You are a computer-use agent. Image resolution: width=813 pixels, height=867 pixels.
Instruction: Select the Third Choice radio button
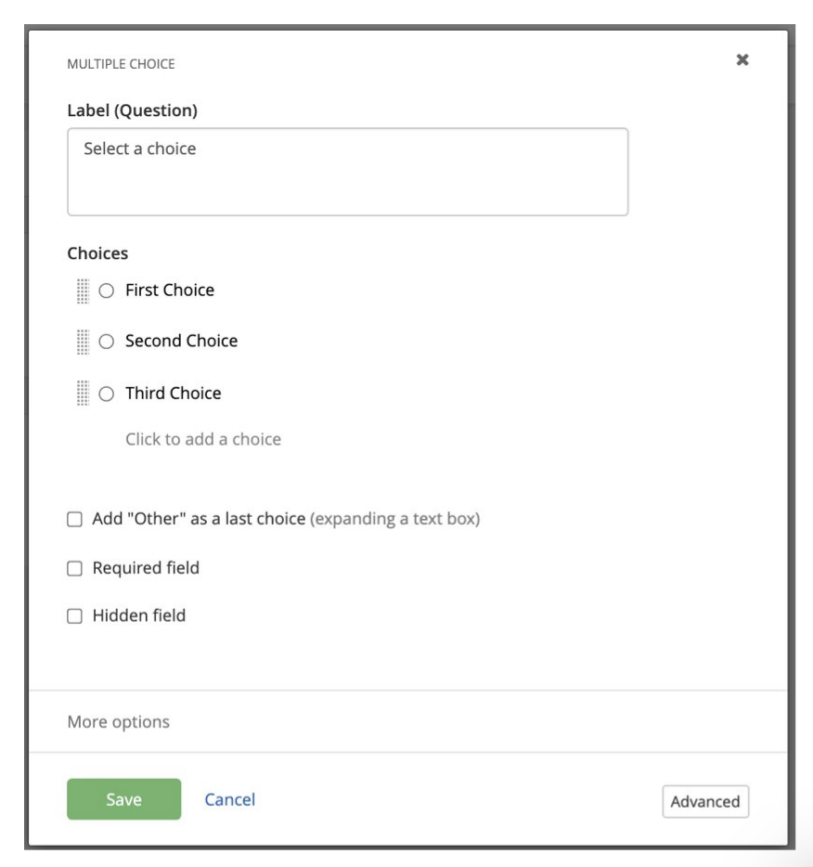[x=107, y=394]
